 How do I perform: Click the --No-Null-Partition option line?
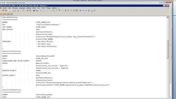[x=46, y=46]
